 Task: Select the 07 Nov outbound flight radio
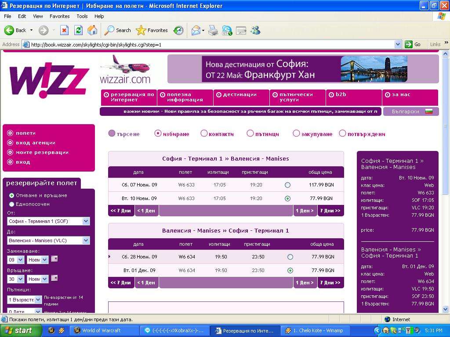[287, 185]
